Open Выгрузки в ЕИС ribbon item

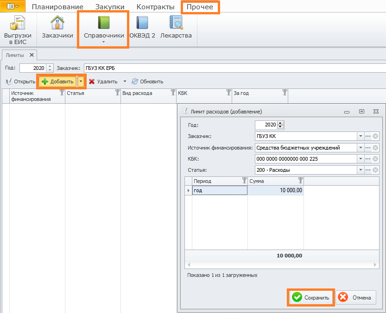tap(18, 30)
